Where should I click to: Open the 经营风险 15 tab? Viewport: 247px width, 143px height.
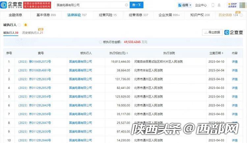pyautogui.click(x=108, y=15)
